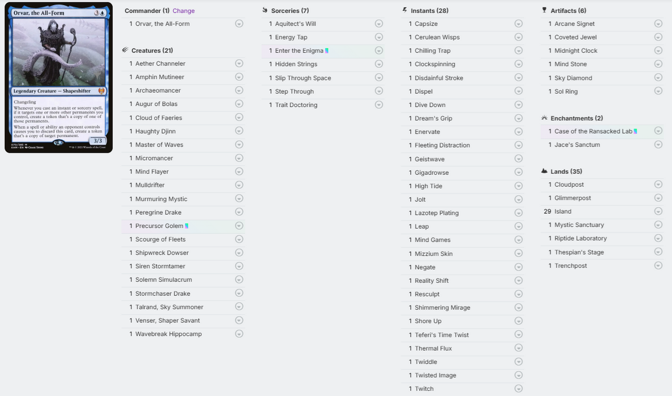Open the Disdainful Stroke card
672x396 pixels.
pyautogui.click(x=439, y=78)
